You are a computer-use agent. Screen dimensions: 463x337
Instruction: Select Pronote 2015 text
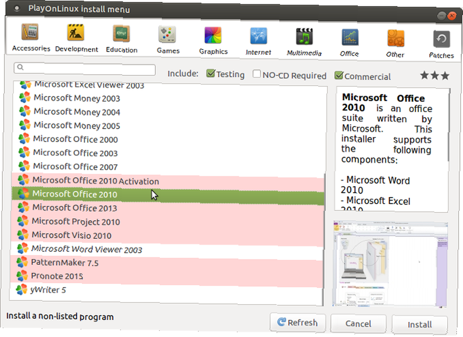click(57, 276)
